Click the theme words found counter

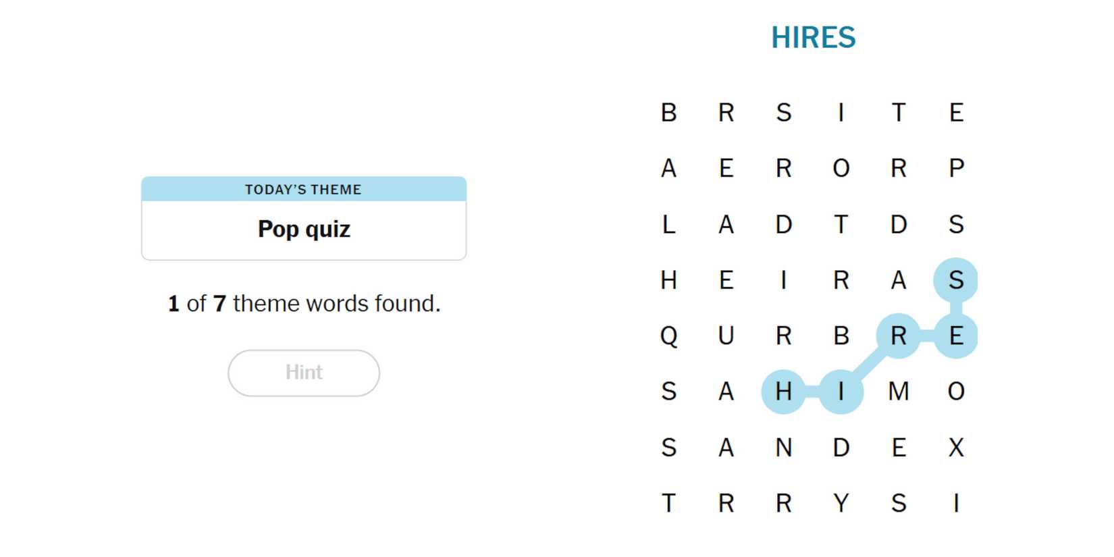pos(304,304)
